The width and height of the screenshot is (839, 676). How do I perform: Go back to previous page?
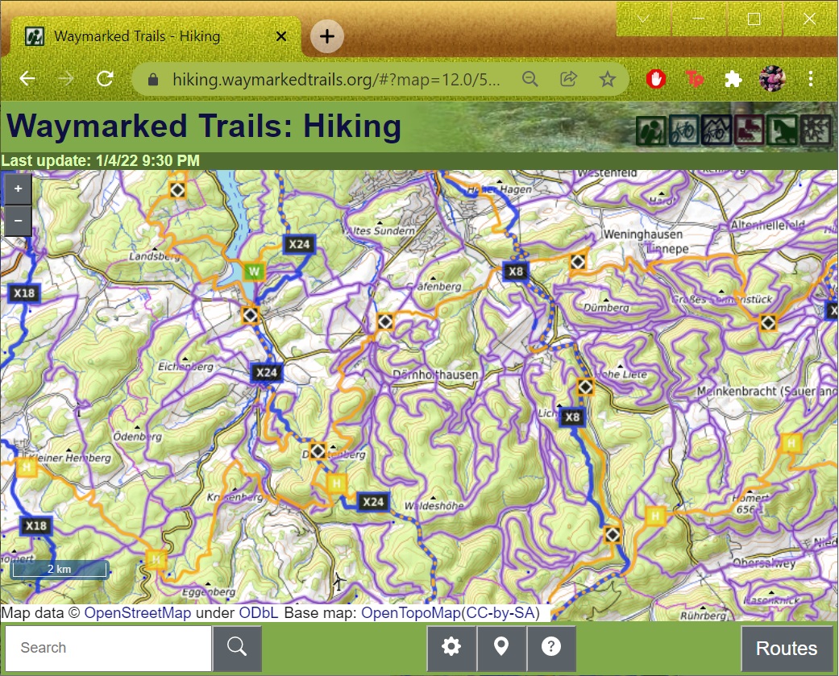point(27,79)
